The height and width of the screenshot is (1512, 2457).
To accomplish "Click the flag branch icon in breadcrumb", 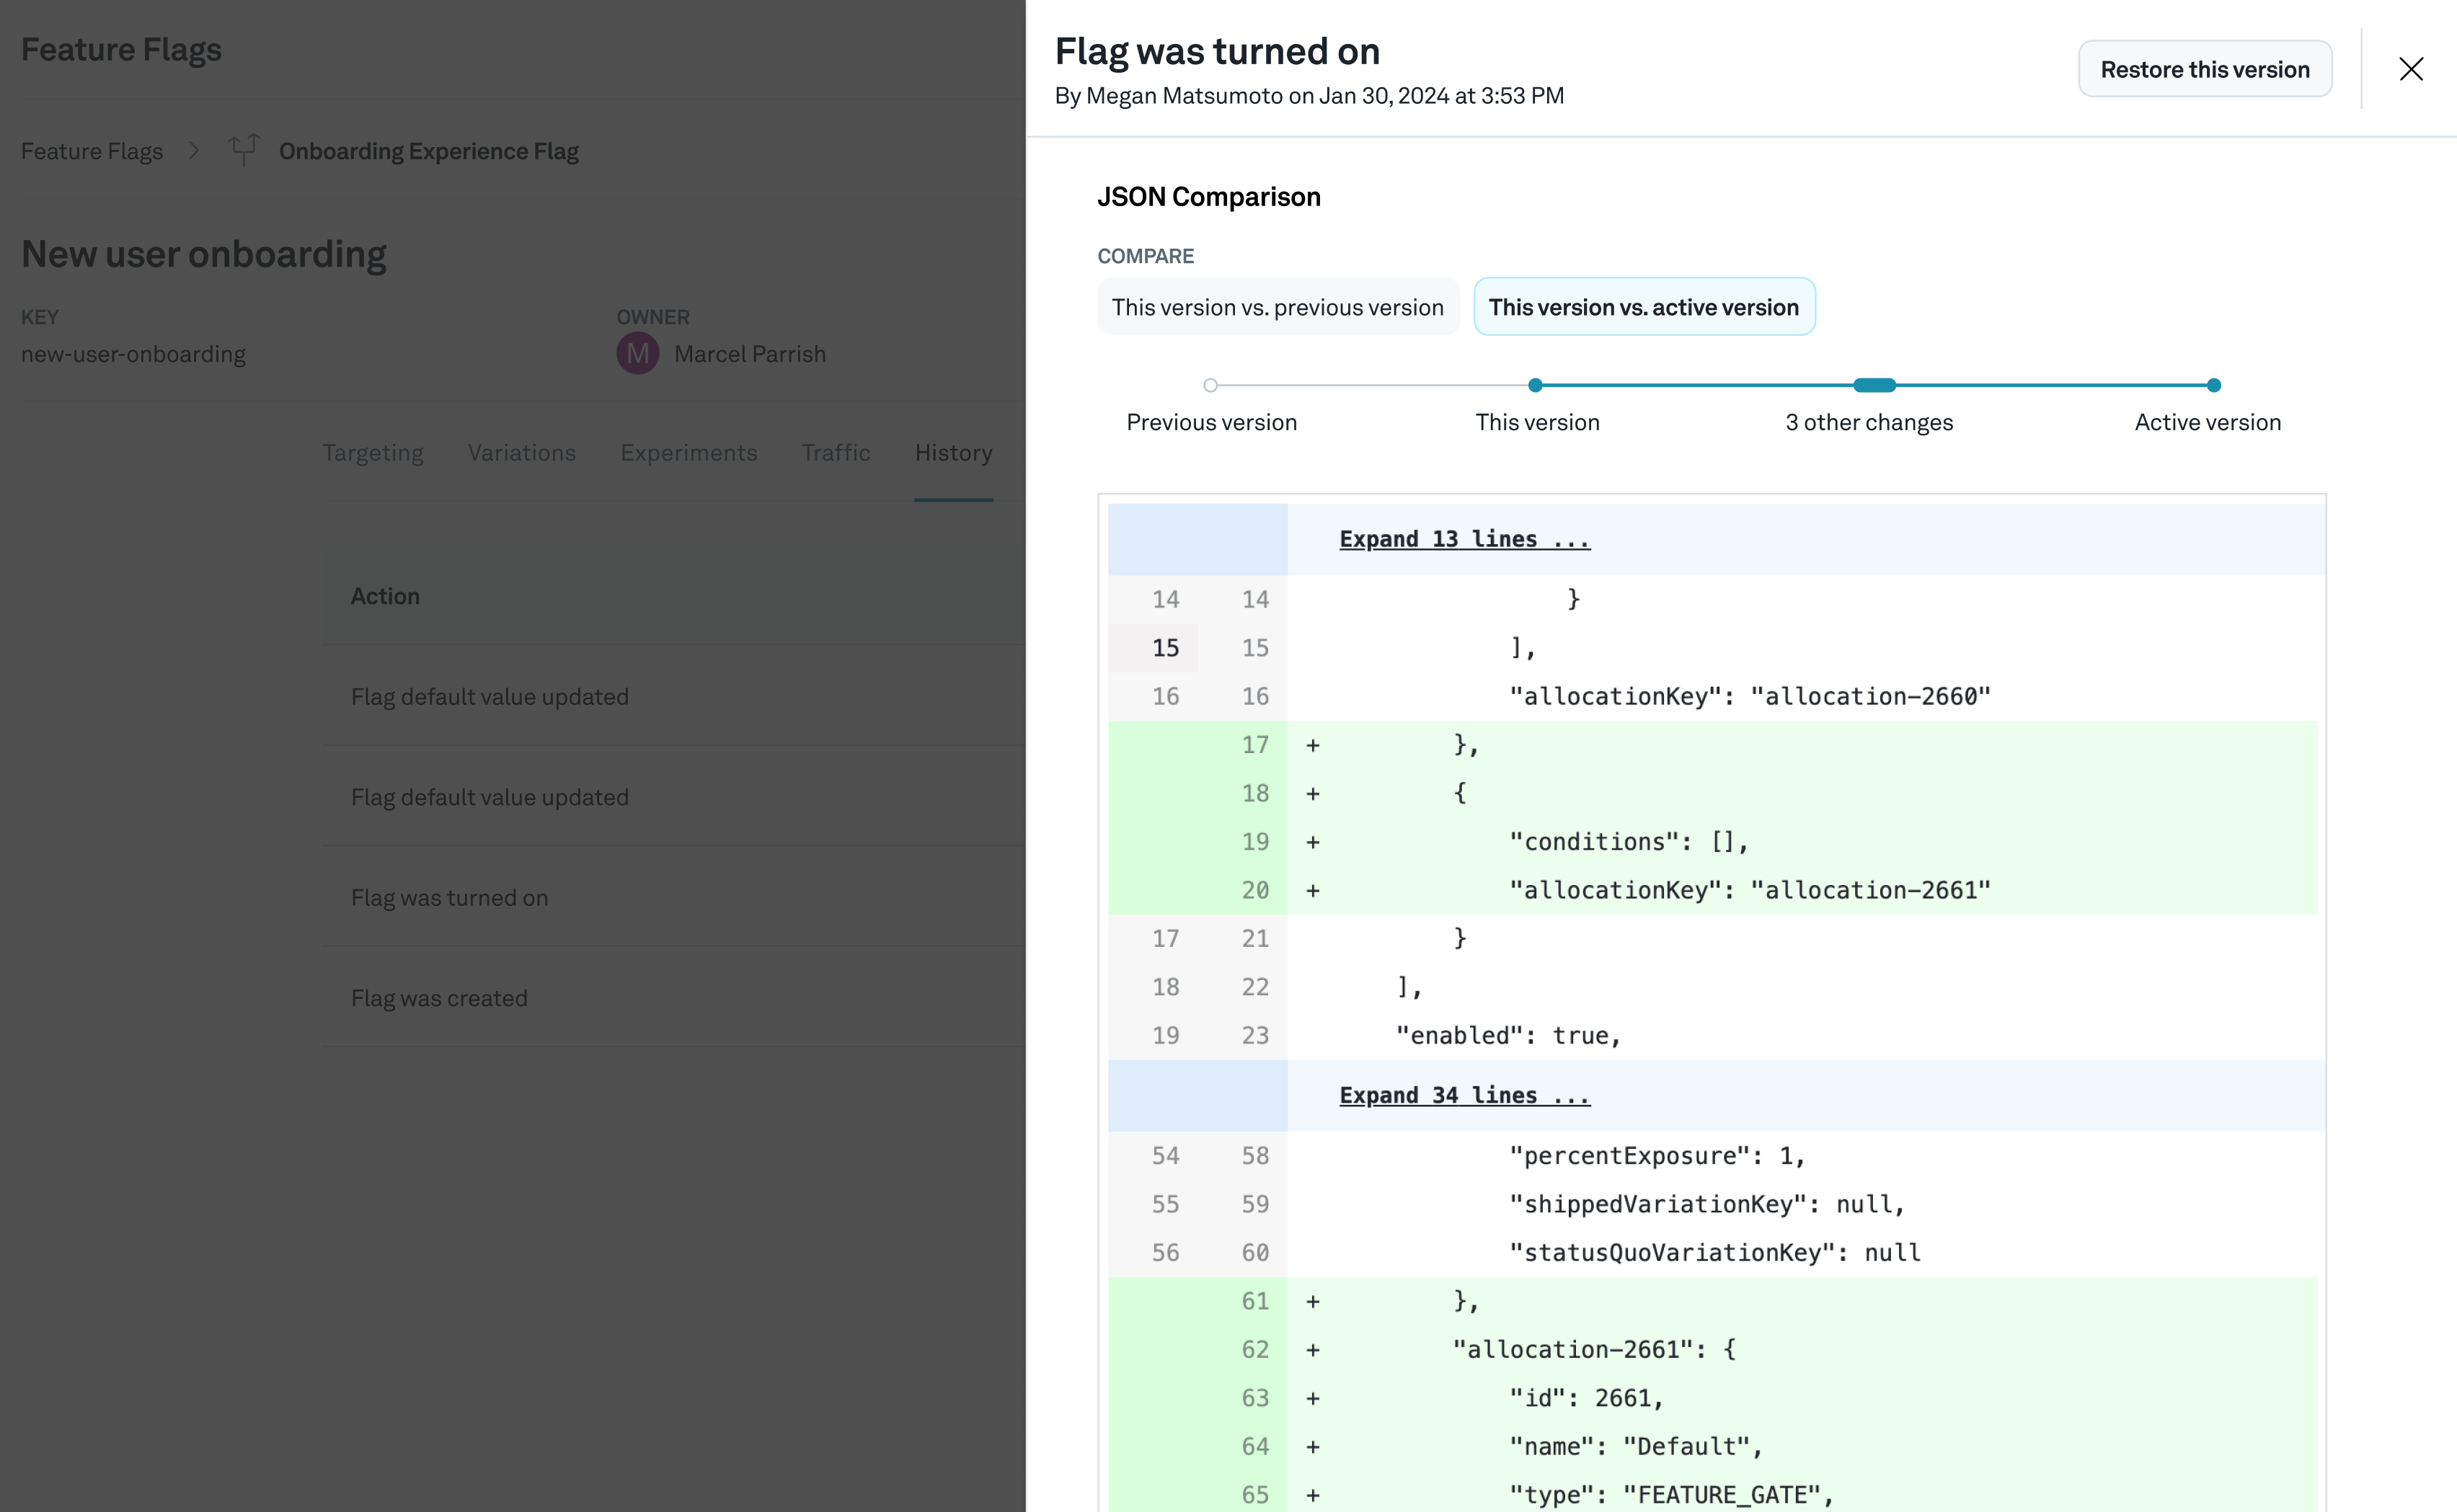I will [x=243, y=150].
